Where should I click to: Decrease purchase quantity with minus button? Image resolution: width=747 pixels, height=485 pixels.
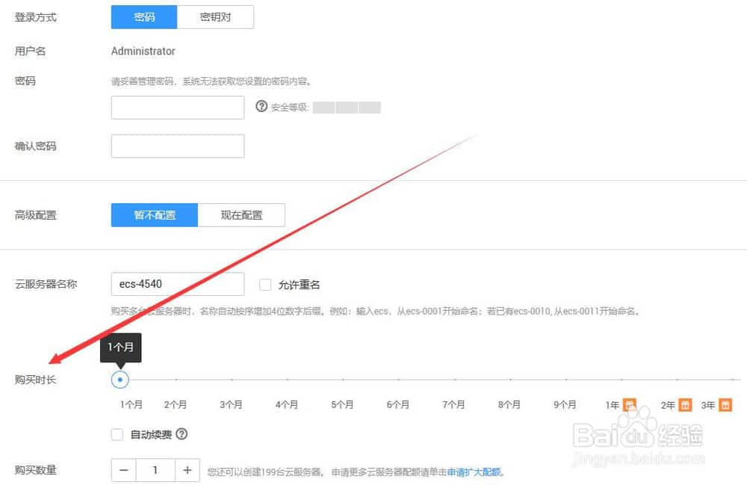tap(123, 470)
